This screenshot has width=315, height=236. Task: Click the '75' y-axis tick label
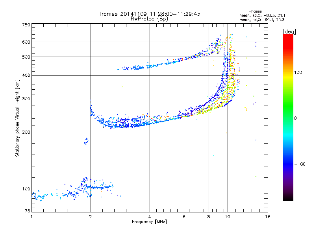[28, 211]
